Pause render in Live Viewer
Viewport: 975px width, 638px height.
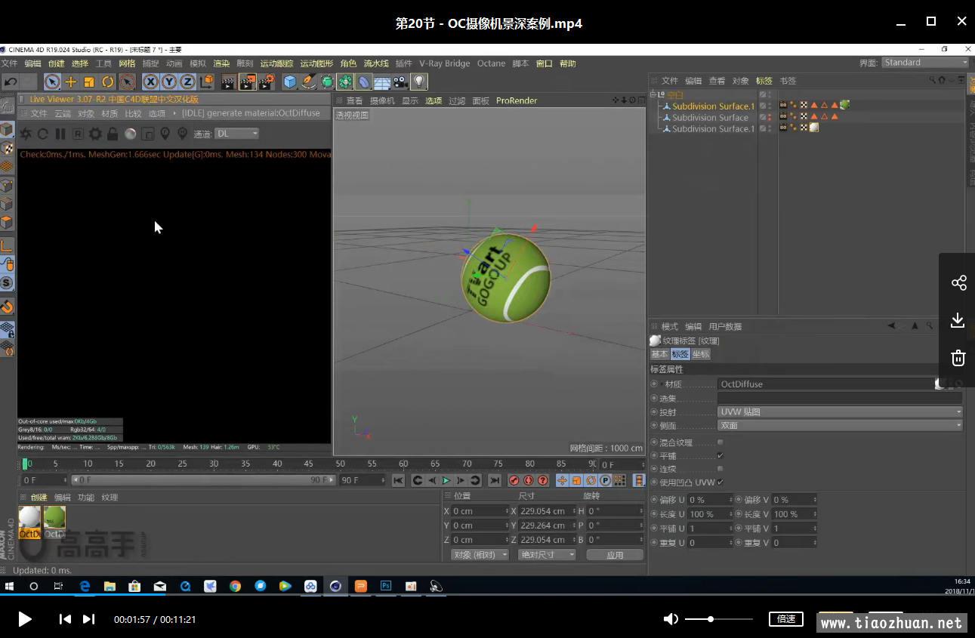60,134
